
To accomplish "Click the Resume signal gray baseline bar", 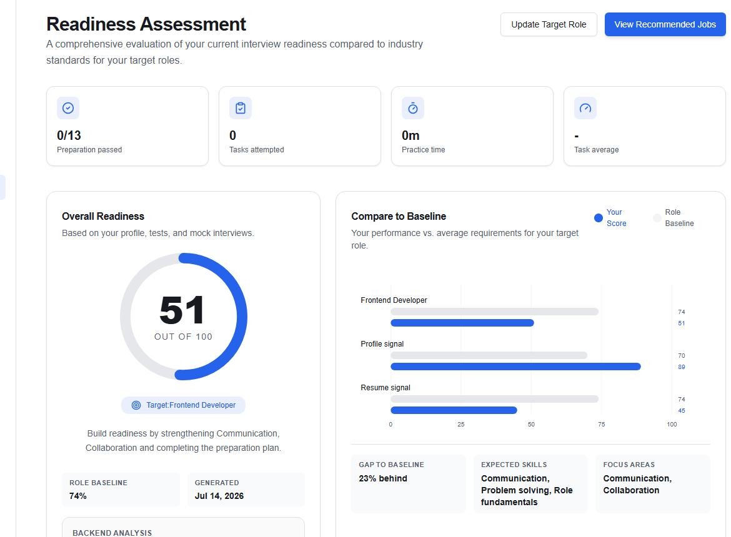I will point(495,399).
